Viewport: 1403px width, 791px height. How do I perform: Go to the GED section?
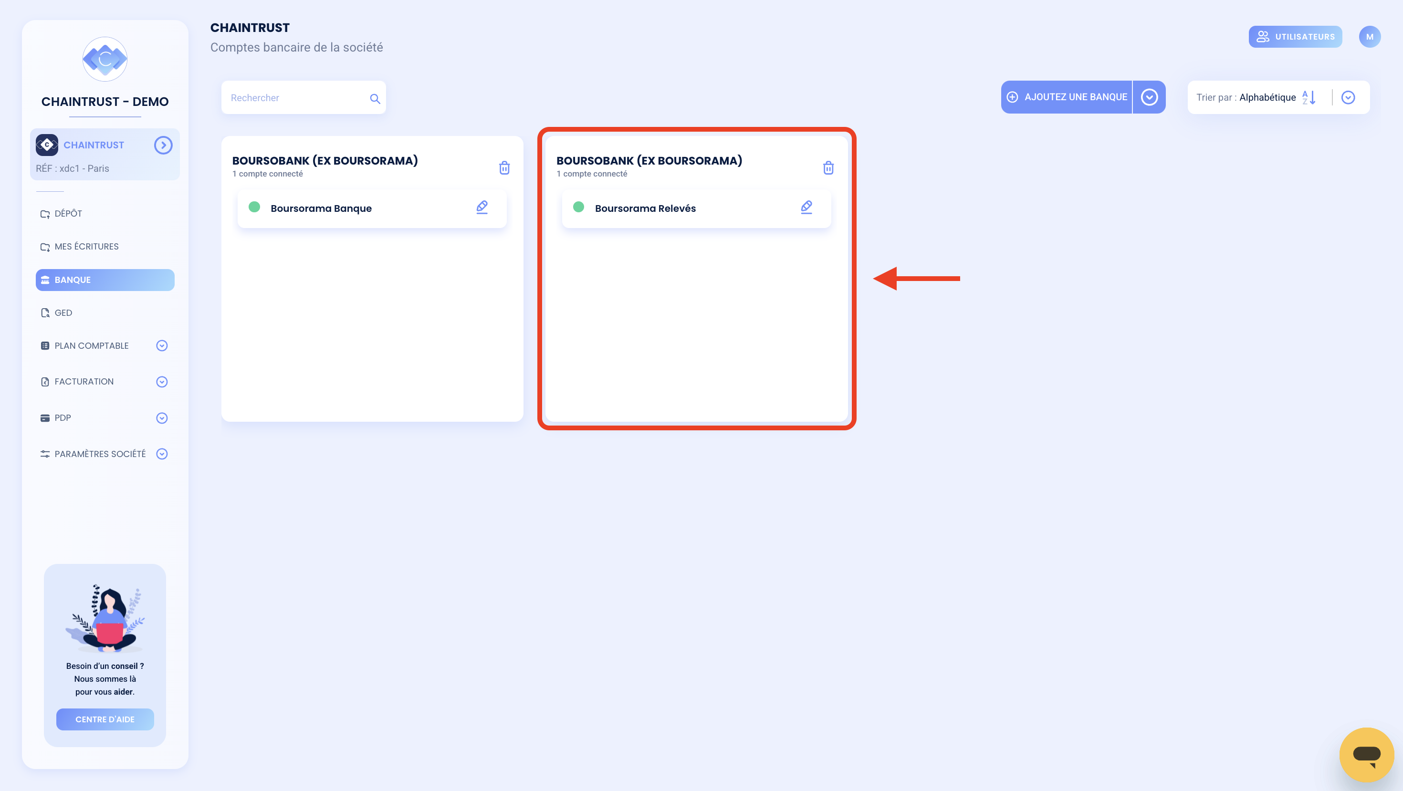point(63,313)
